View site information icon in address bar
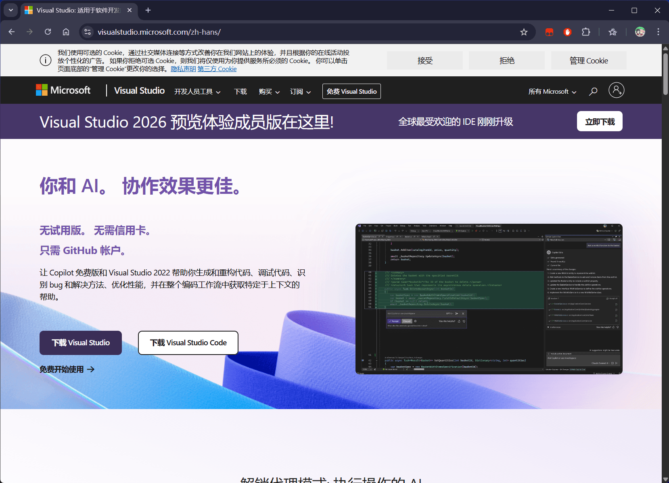The height and width of the screenshot is (483, 669). click(x=88, y=32)
